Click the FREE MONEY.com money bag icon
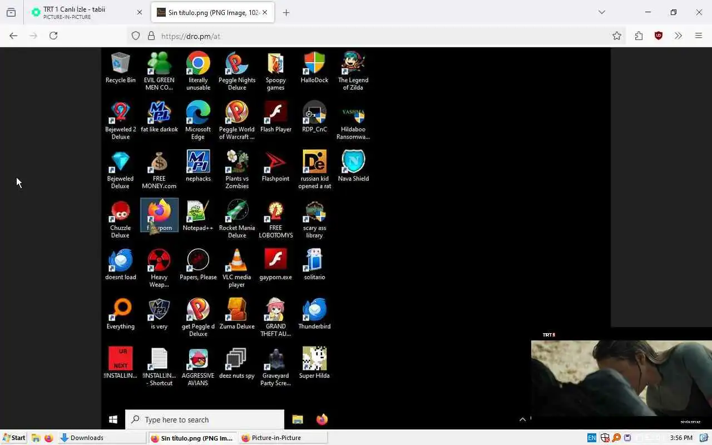The width and height of the screenshot is (712, 445). 159,170
